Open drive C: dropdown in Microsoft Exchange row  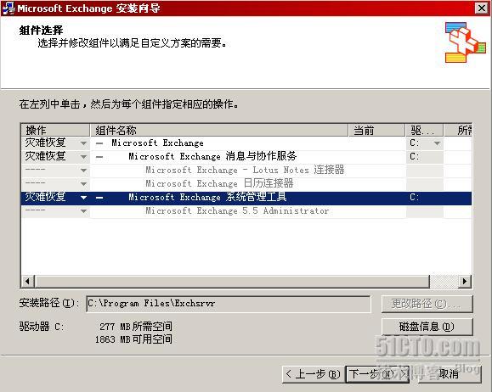point(437,143)
